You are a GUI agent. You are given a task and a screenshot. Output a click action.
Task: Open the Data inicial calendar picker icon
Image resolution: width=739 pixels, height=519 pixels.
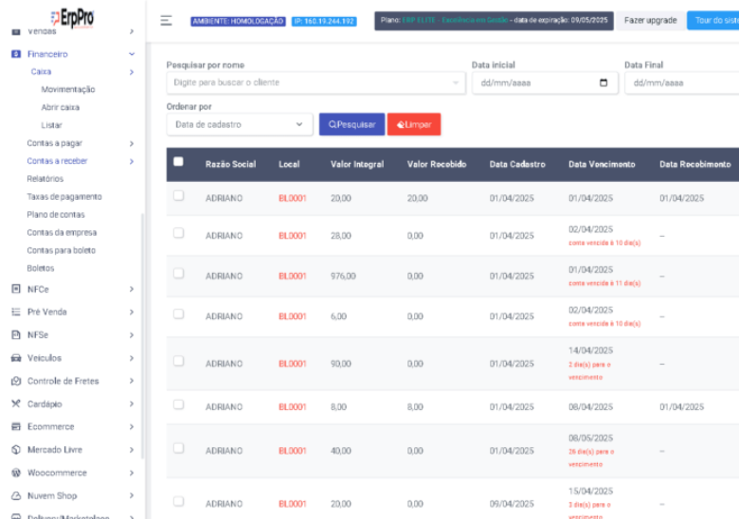coord(604,83)
